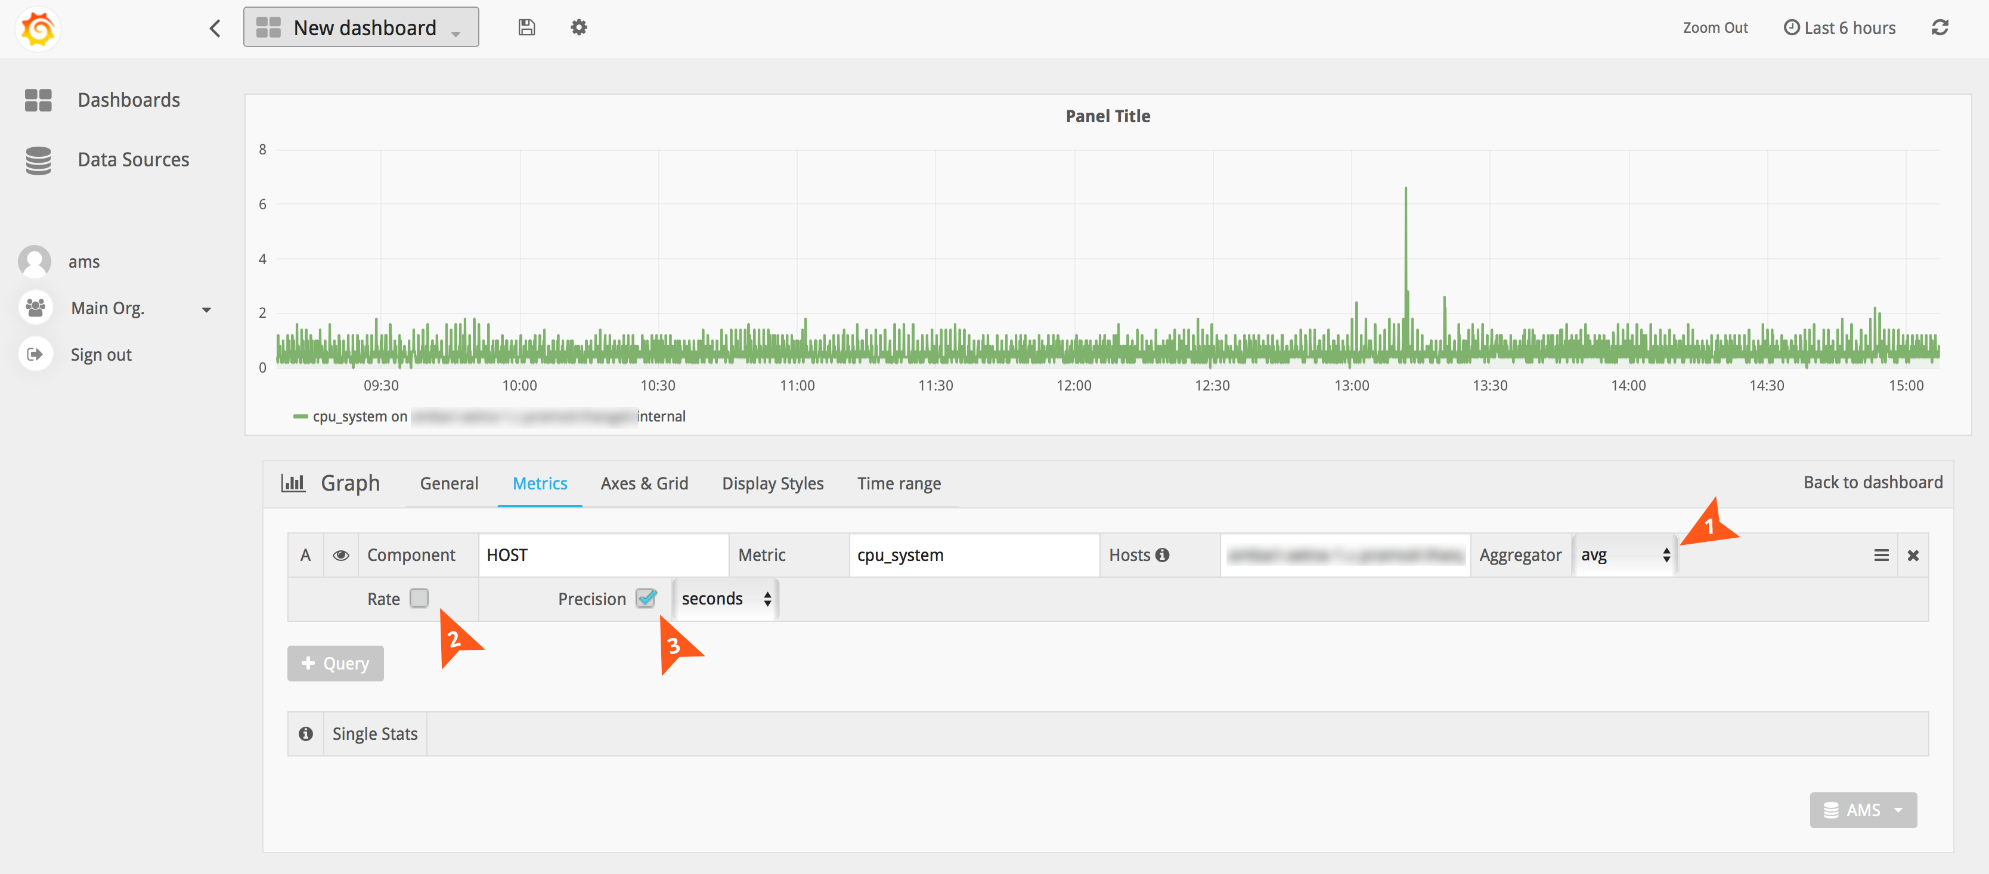Screen dimensions: 1989x874
Task: Click the Single Stats info icon
Action: pyautogui.click(x=306, y=733)
